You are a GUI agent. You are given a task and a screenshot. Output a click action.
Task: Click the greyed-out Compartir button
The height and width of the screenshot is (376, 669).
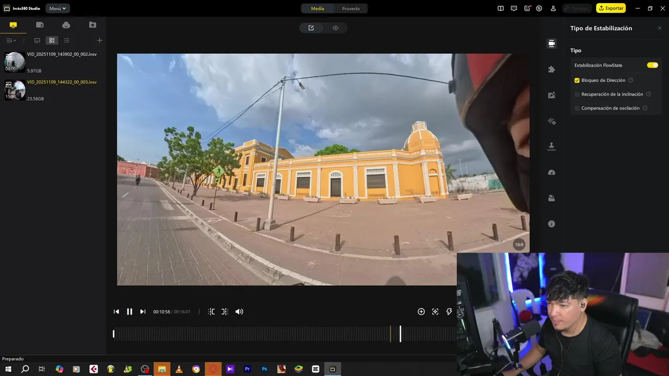point(577,8)
